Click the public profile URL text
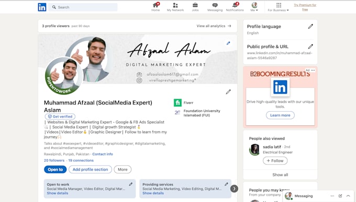The height and width of the screenshot is (202, 356). click(280, 55)
